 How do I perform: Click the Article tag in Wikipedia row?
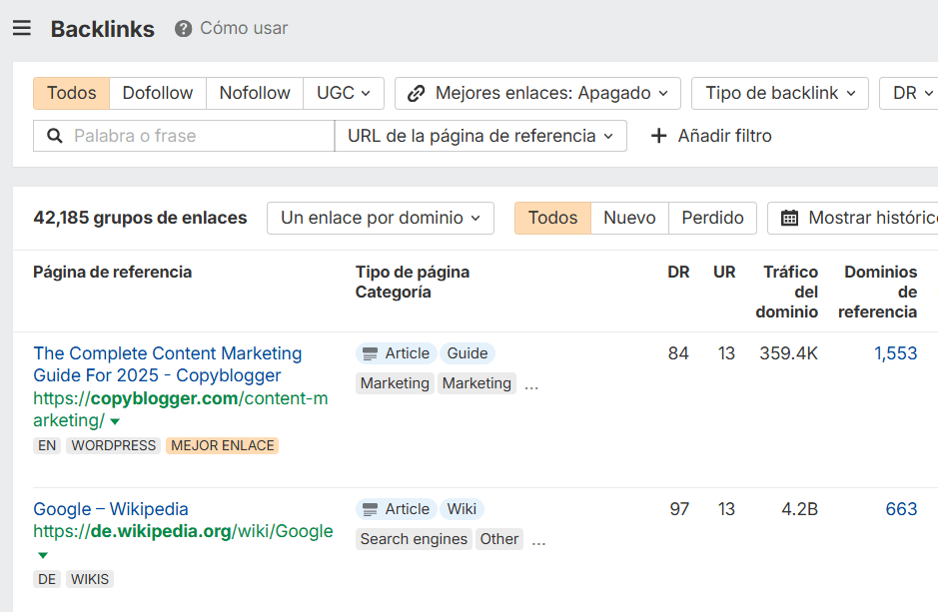tap(396, 509)
